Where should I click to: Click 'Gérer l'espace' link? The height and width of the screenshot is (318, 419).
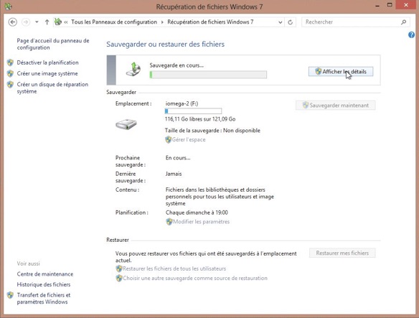[189, 139]
